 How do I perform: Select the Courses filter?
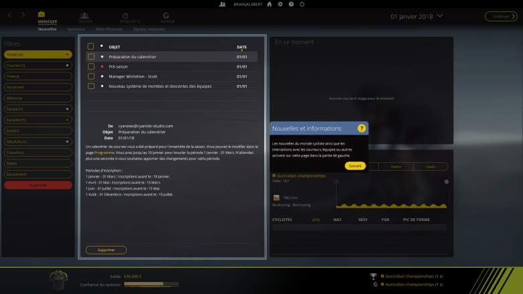click(x=37, y=66)
